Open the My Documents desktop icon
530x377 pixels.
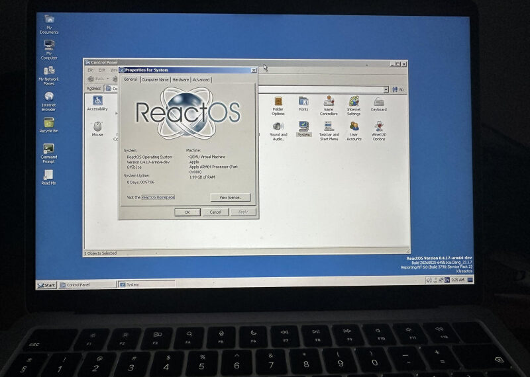(x=49, y=24)
